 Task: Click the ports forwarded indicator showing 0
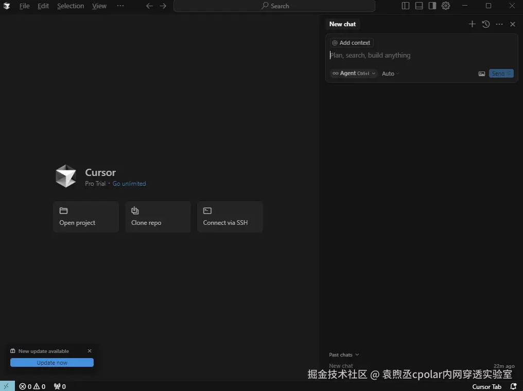click(60, 386)
